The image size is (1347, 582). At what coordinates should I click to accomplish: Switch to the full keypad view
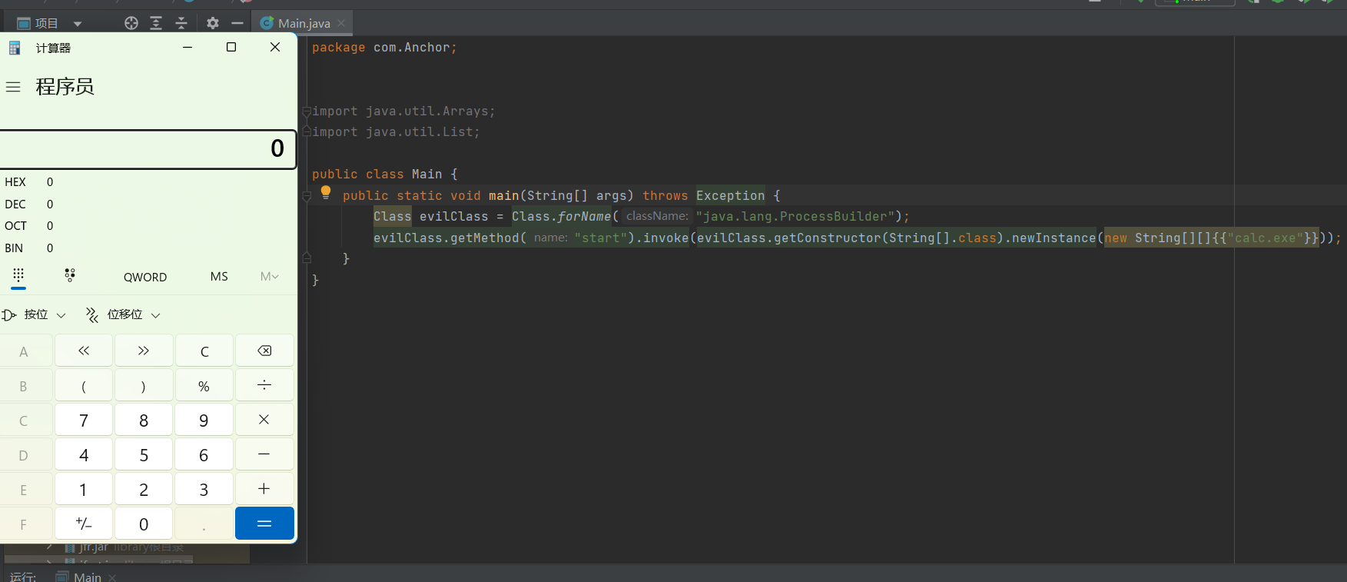pos(18,275)
